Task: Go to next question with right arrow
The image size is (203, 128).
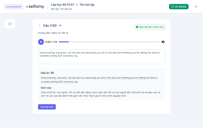Action: pyautogui.click(x=60, y=26)
